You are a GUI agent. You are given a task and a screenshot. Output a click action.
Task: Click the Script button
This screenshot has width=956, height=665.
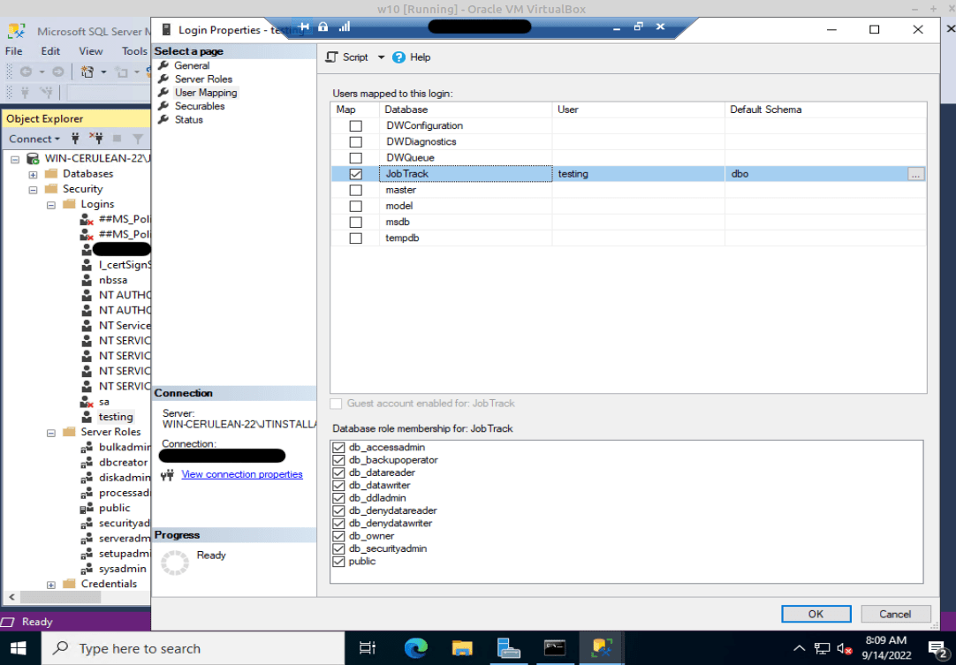pos(347,57)
